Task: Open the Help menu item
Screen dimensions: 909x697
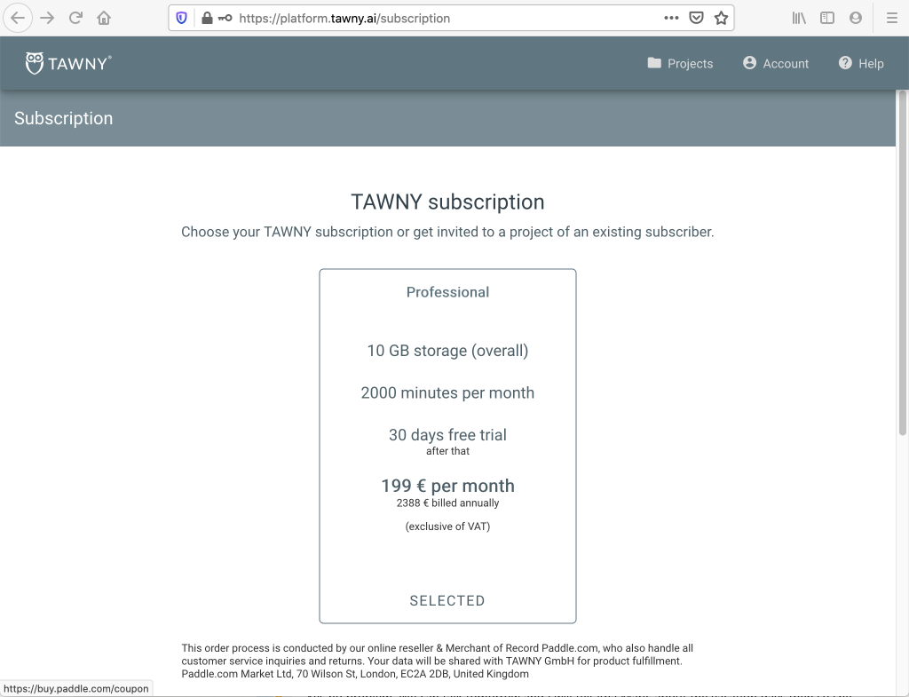Action: (861, 63)
